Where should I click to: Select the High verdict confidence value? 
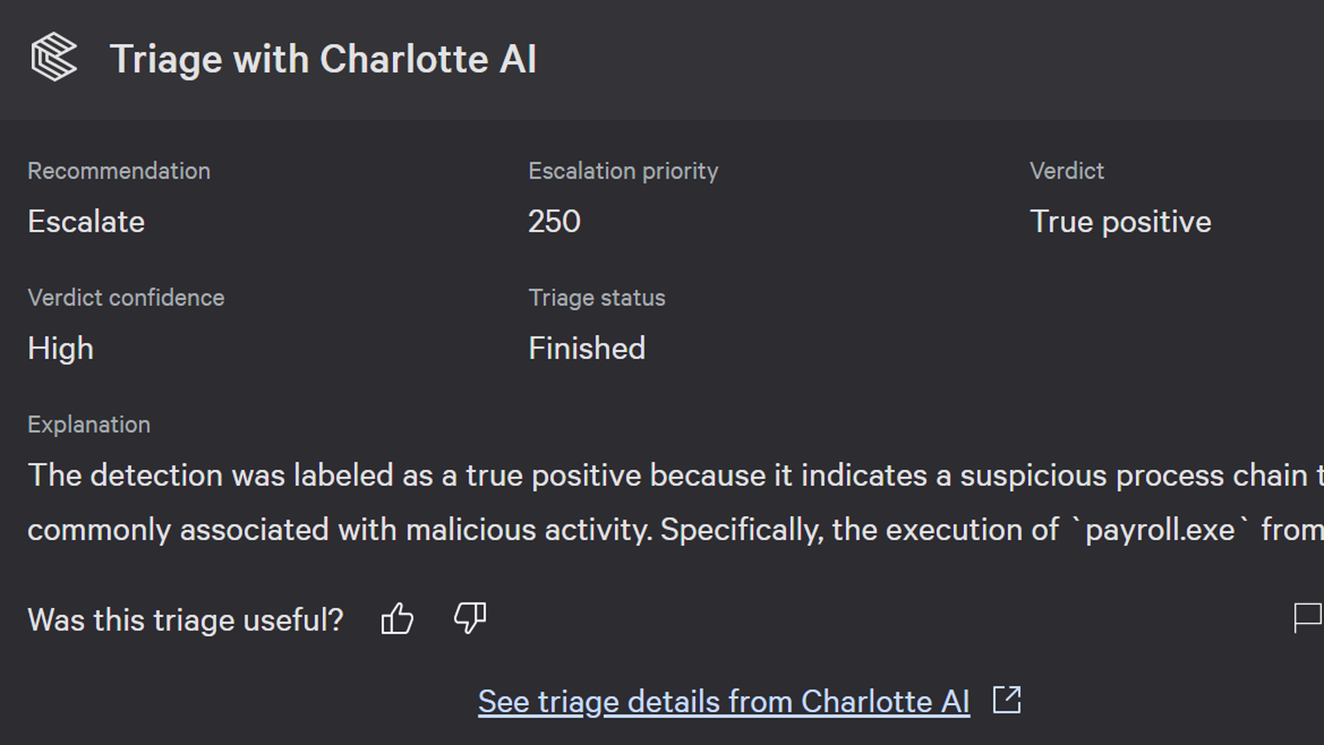pos(61,349)
